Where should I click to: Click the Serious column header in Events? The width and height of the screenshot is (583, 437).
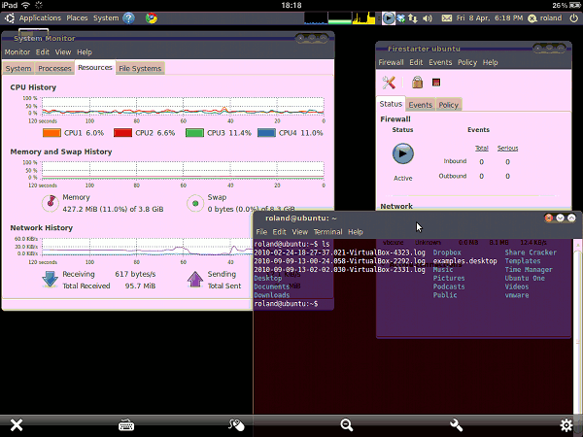click(507, 148)
